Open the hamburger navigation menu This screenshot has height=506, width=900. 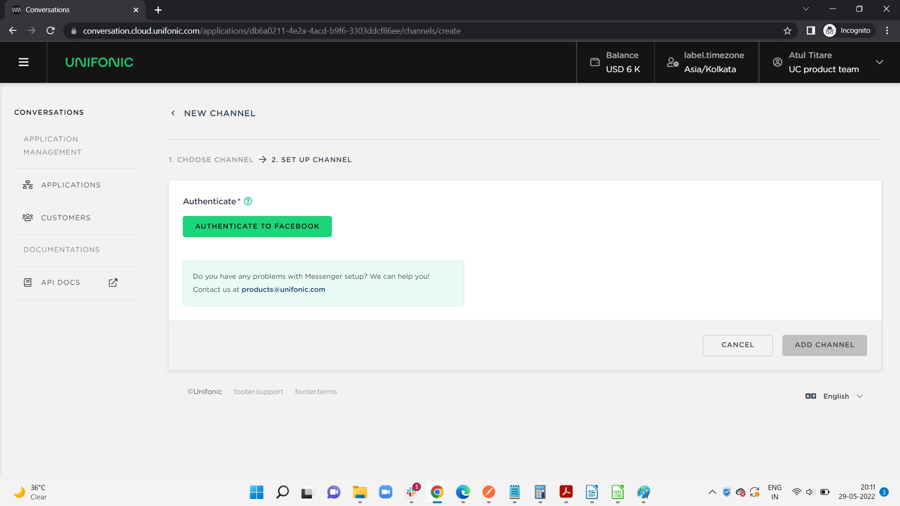[x=23, y=62]
